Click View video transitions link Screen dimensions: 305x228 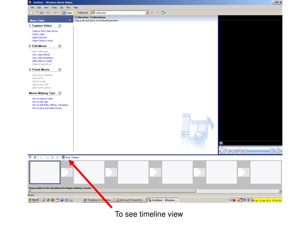point(43,58)
